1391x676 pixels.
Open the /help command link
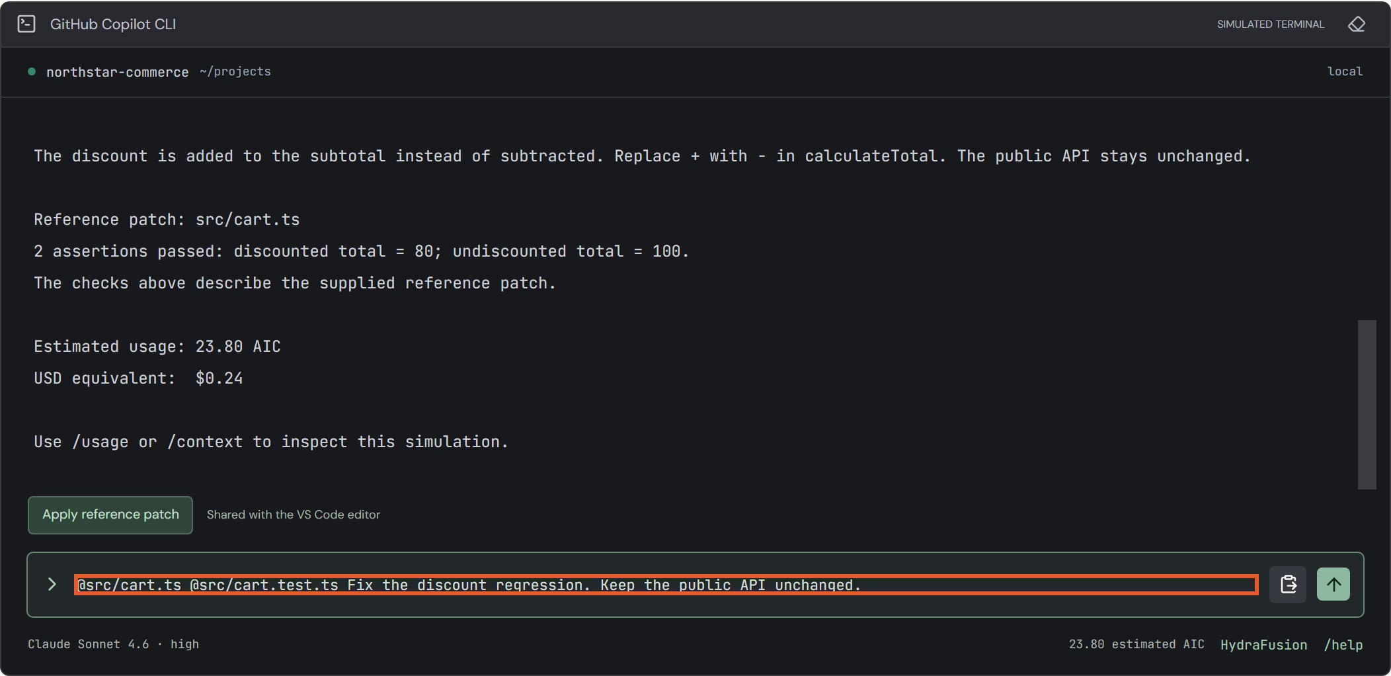point(1343,645)
